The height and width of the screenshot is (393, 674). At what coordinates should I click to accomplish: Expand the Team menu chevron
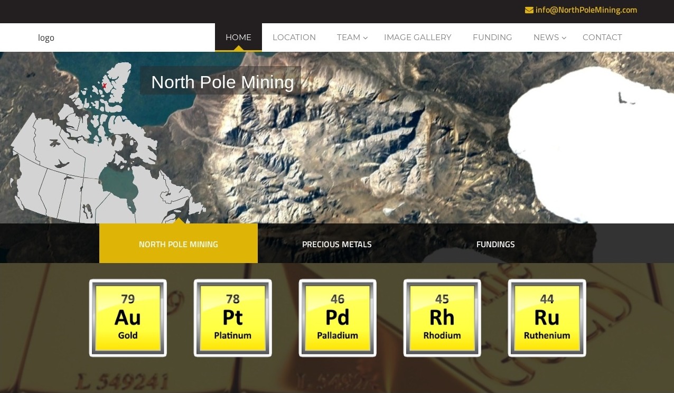click(366, 38)
